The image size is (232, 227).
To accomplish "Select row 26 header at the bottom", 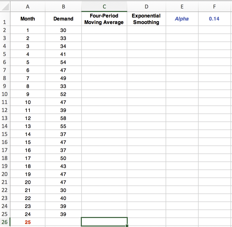I will click(x=4, y=221).
